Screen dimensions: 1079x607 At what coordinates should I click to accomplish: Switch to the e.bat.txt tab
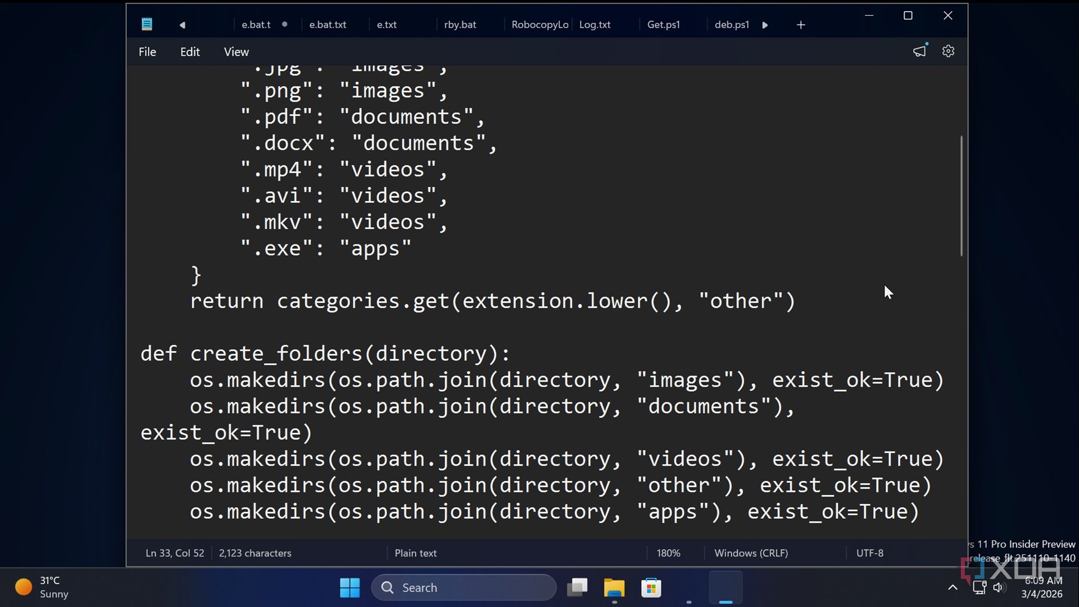pos(328,25)
